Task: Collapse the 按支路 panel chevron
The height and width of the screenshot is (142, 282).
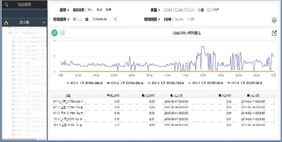Action: coord(44,22)
